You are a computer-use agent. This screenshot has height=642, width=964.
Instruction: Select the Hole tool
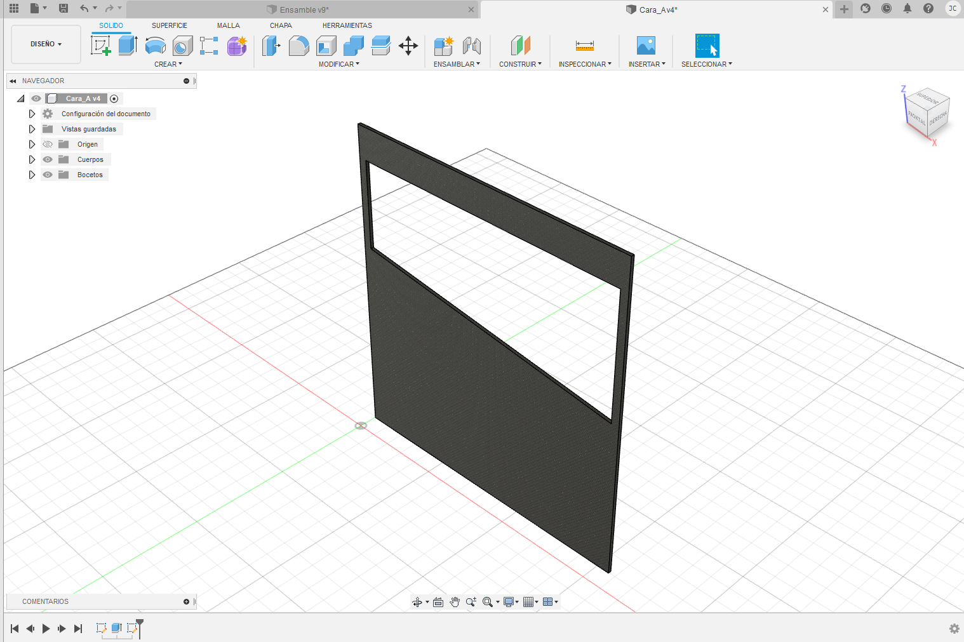coord(182,46)
